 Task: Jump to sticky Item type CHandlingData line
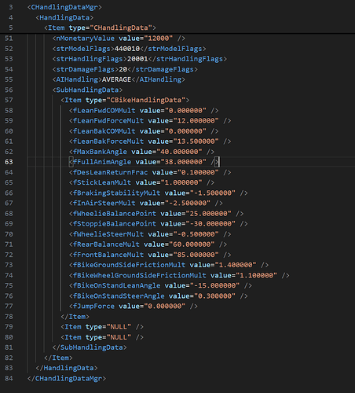pos(100,28)
